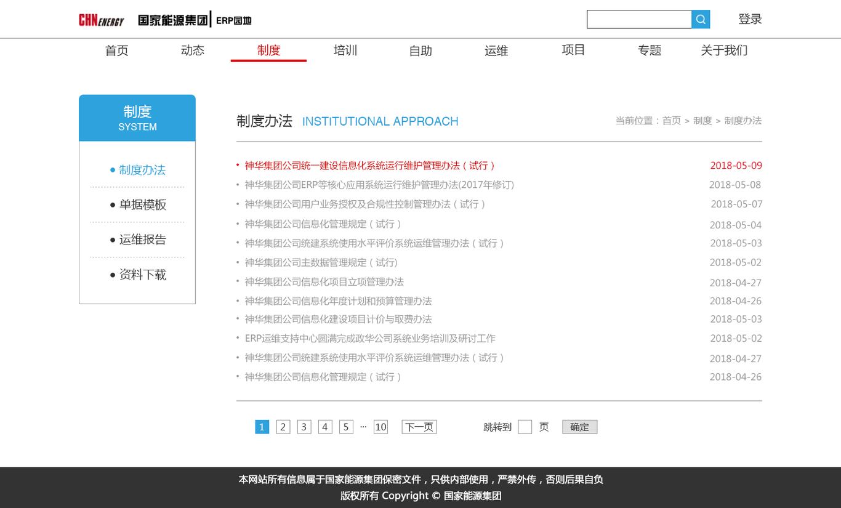This screenshot has width=841, height=508.
Task: Open the 专题 nav tab
Action: (x=650, y=50)
